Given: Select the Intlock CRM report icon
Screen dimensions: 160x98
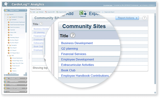Looking at the screenshot, I should (x=9, y=32).
